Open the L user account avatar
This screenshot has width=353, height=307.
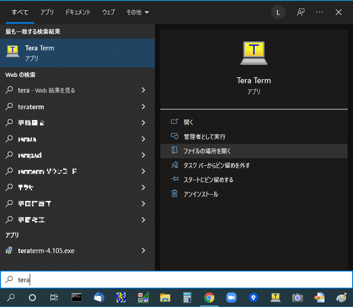(x=278, y=13)
